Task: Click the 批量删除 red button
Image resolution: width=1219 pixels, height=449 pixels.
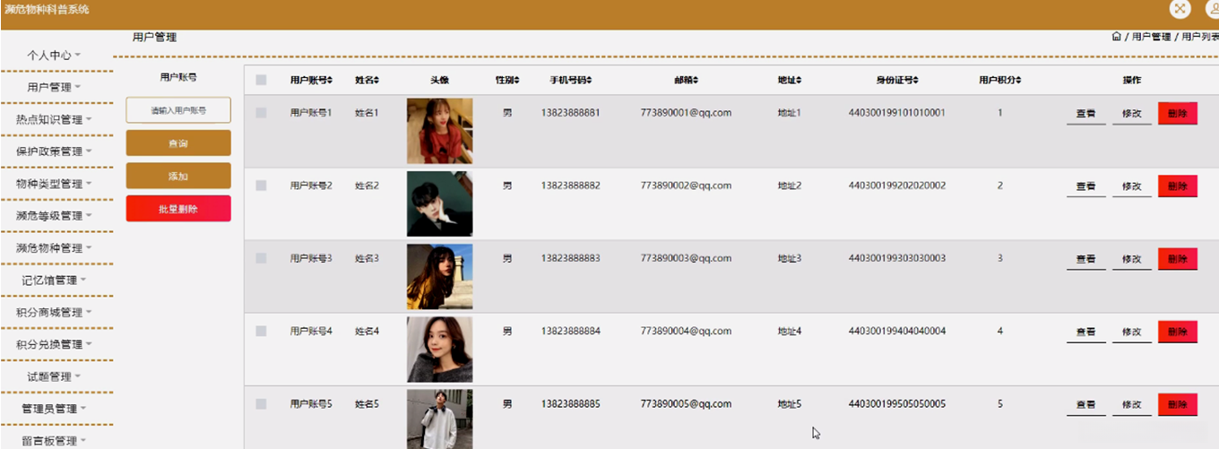Action: pyautogui.click(x=178, y=208)
